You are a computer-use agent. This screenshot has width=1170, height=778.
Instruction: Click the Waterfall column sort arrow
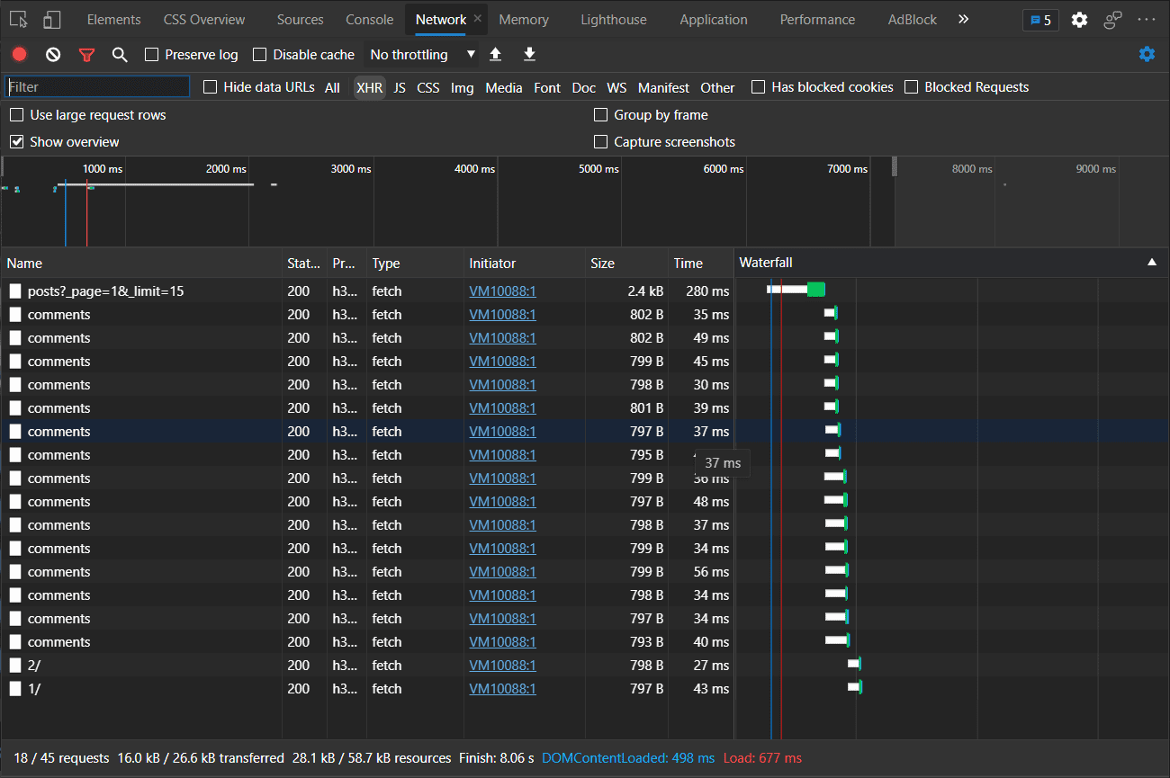(1151, 263)
